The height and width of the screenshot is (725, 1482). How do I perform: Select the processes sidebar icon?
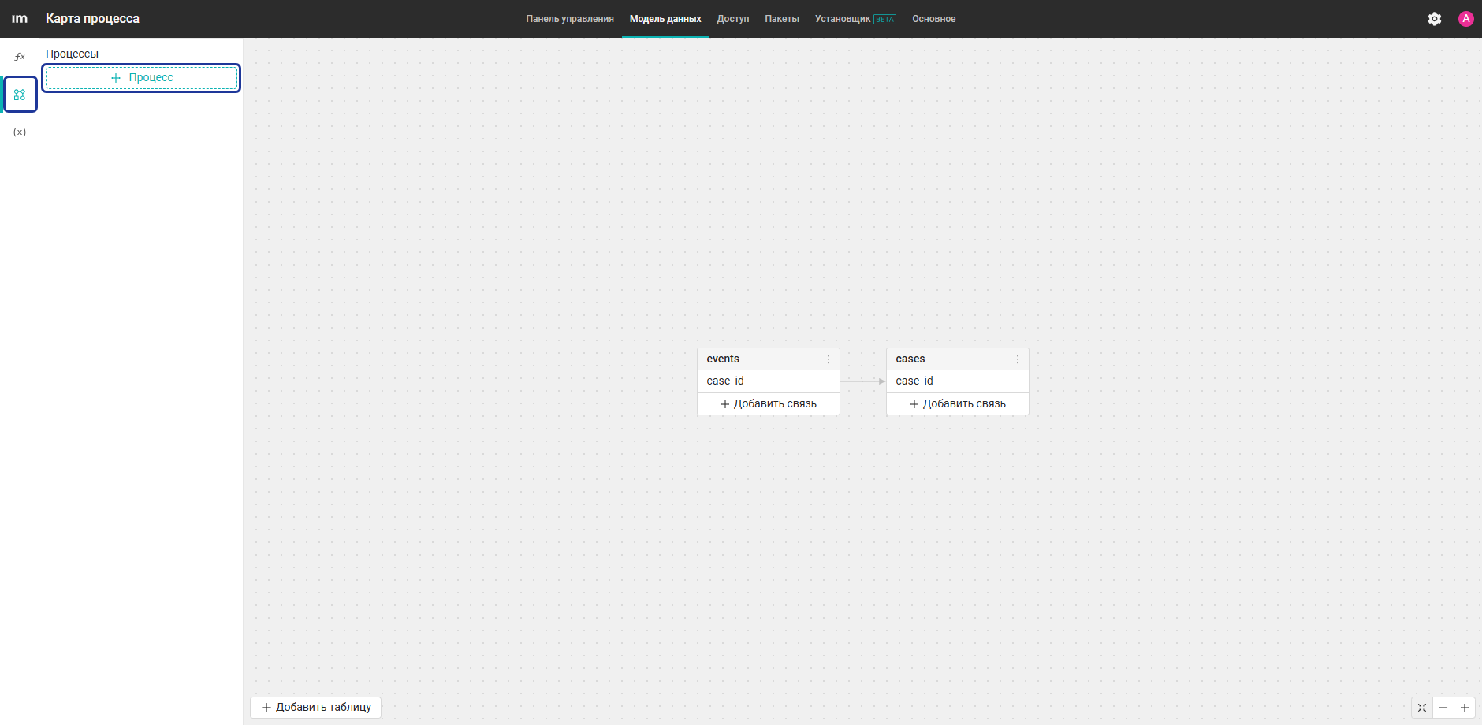(20, 95)
